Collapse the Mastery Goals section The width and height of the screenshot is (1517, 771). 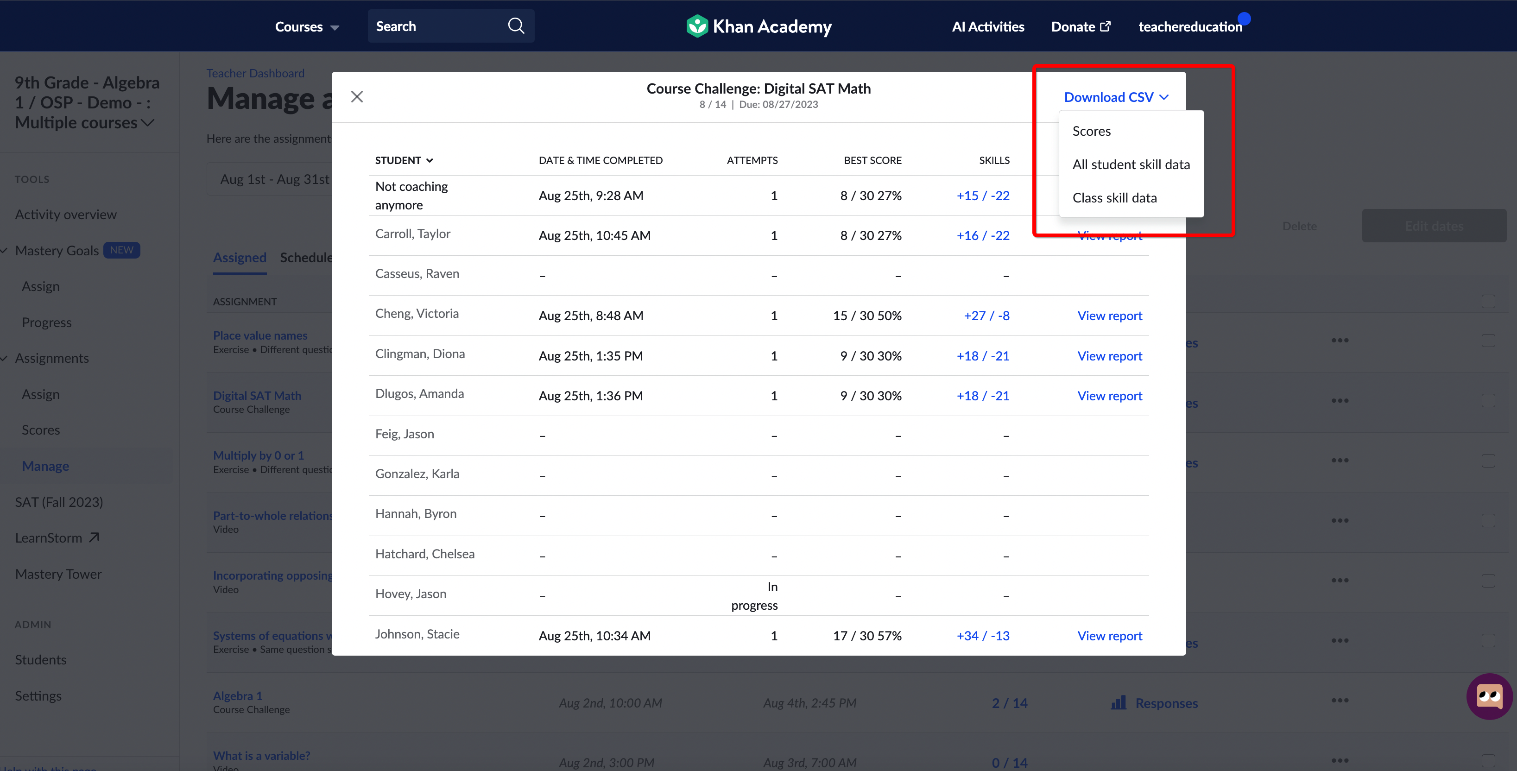click(5, 250)
